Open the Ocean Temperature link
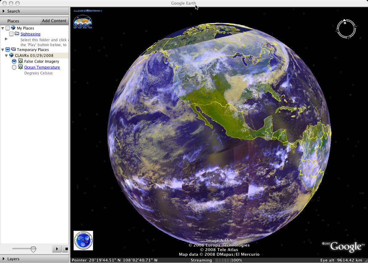This screenshot has width=368, height=263. click(42, 67)
